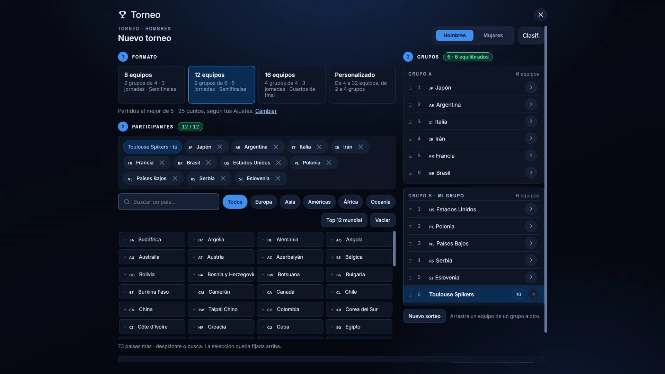The image size is (665, 374).
Task: Generate a Nuevo sorteo of groups
Action: point(424,316)
